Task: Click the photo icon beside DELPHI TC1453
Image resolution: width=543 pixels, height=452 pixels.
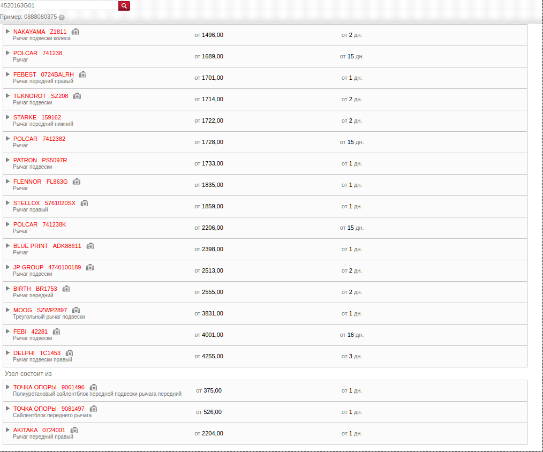Action: click(x=69, y=353)
